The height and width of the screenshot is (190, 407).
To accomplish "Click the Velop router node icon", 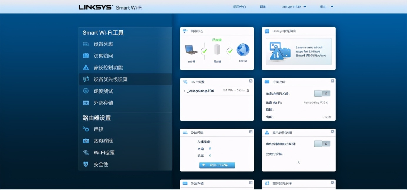I will pos(217,50).
